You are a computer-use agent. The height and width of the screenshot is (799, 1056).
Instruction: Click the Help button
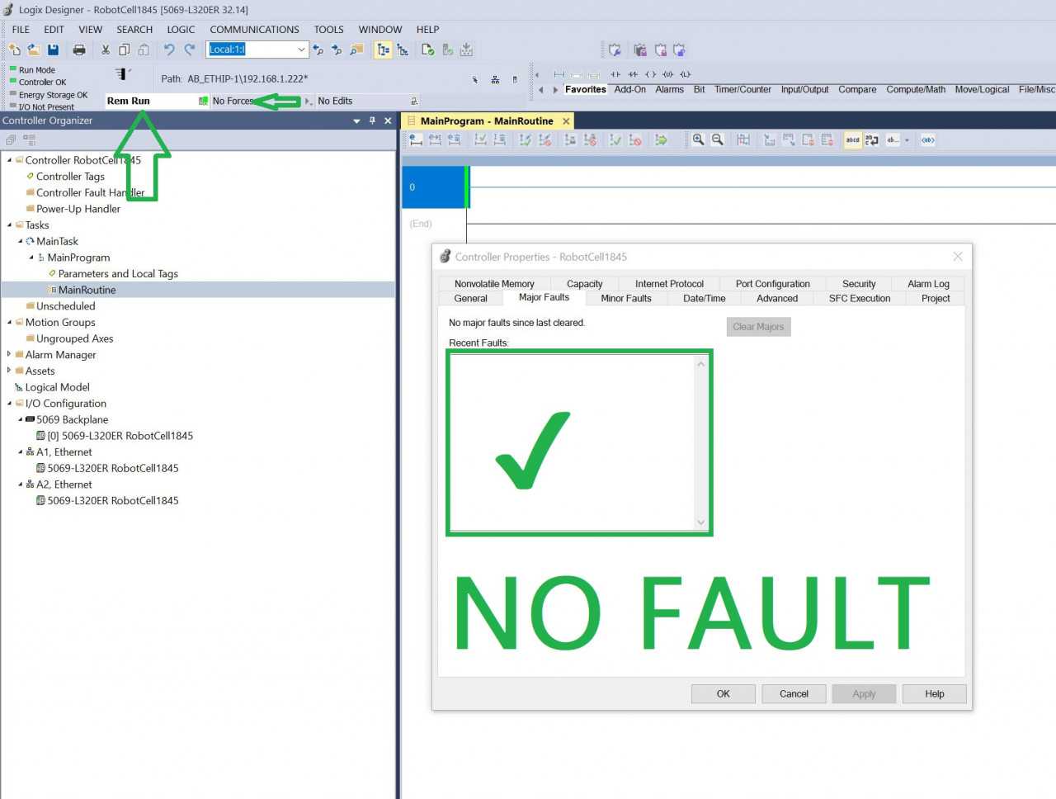pos(935,694)
